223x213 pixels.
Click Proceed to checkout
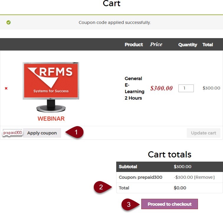170,204
